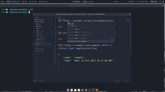Toggle play/pause in top bar media controls
Image resolution: width=165 pixels, height=92 pixels.
85,2
